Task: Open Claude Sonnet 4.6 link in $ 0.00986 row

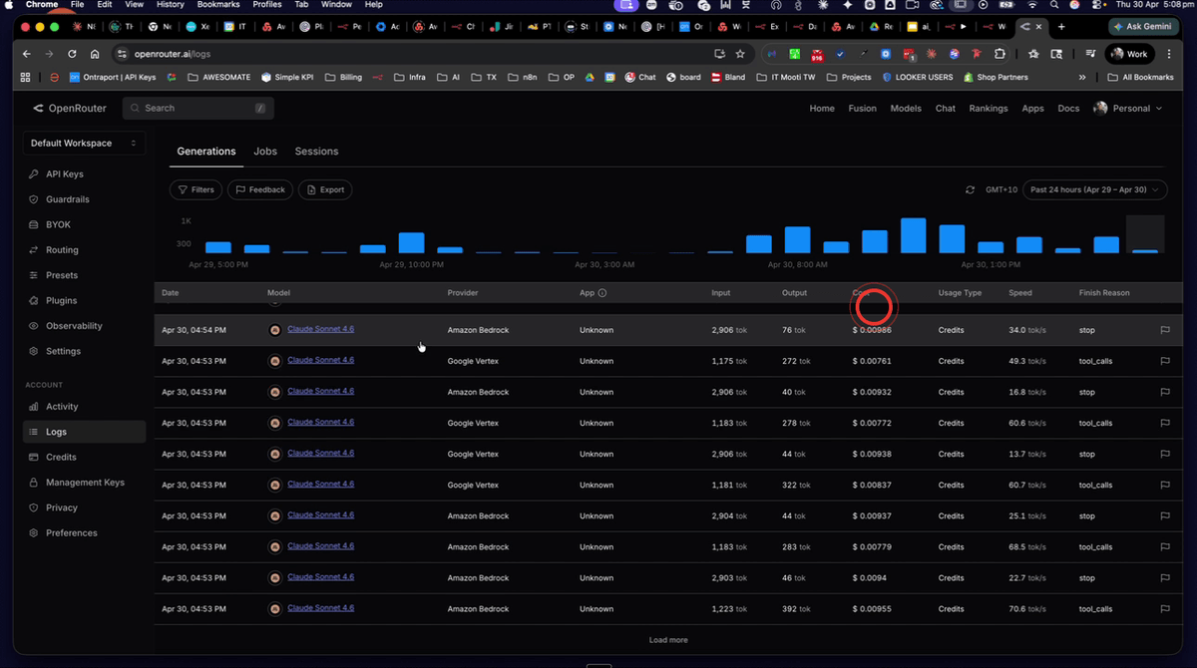Action: tap(320, 329)
